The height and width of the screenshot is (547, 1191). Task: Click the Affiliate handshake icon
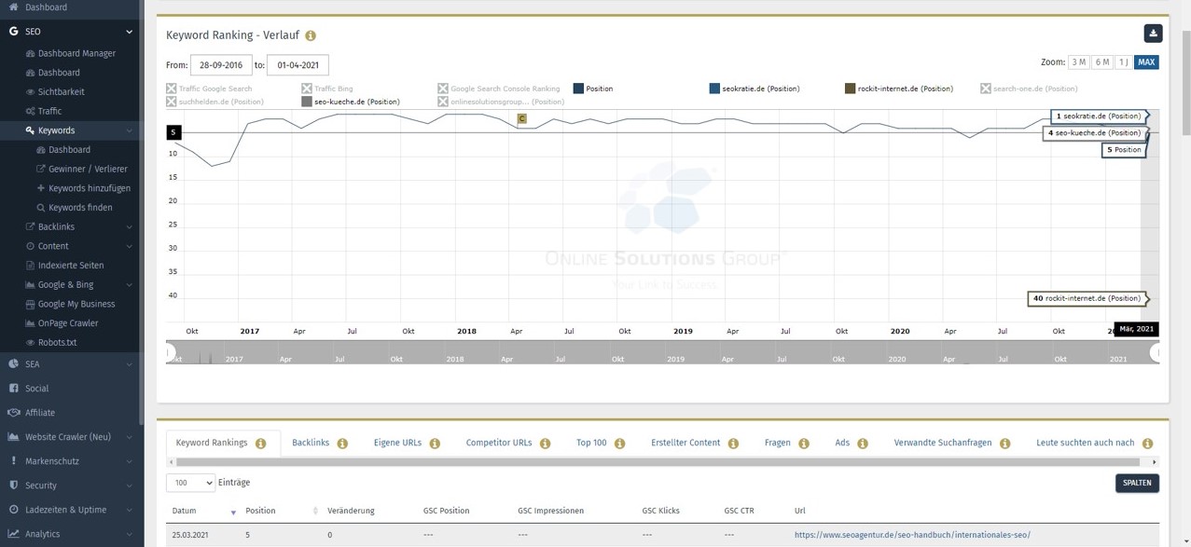(x=13, y=412)
